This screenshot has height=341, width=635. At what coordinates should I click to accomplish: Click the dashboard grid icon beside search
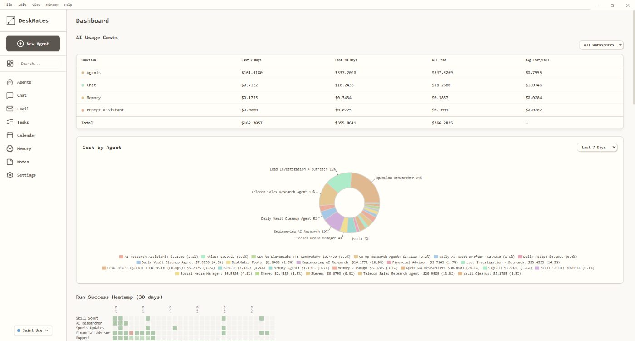tap(10, 64)
